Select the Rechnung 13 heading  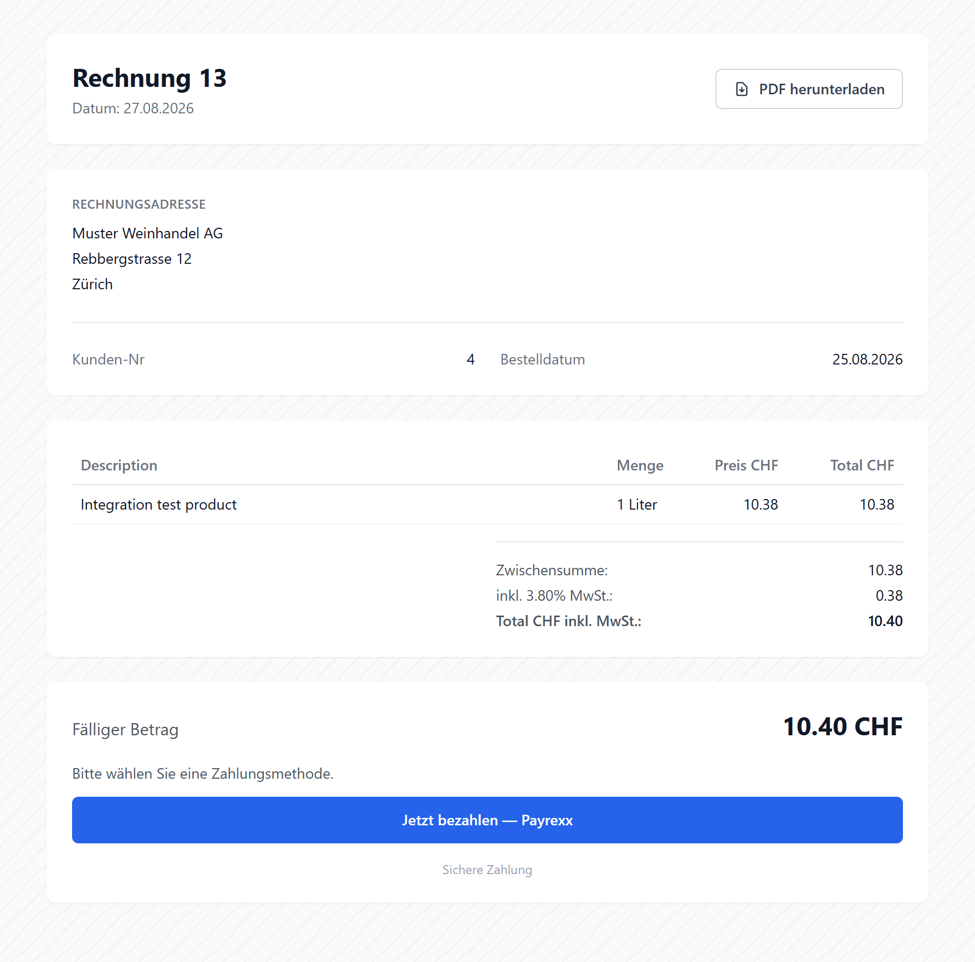coord(149,78)
